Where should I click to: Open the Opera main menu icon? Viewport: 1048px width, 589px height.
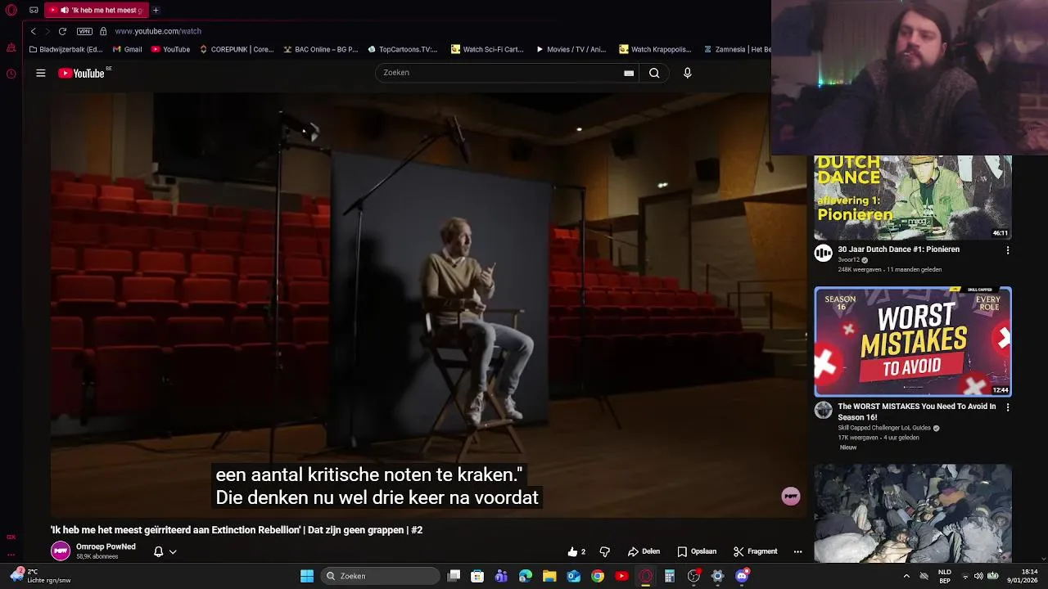tap(11, 11)
